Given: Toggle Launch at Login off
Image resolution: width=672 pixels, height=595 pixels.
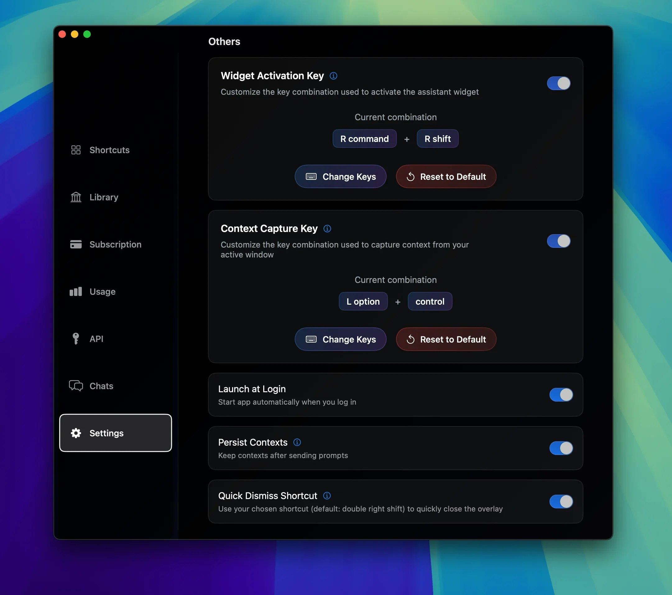Looking at the screenshot, I should click(561, 395).
